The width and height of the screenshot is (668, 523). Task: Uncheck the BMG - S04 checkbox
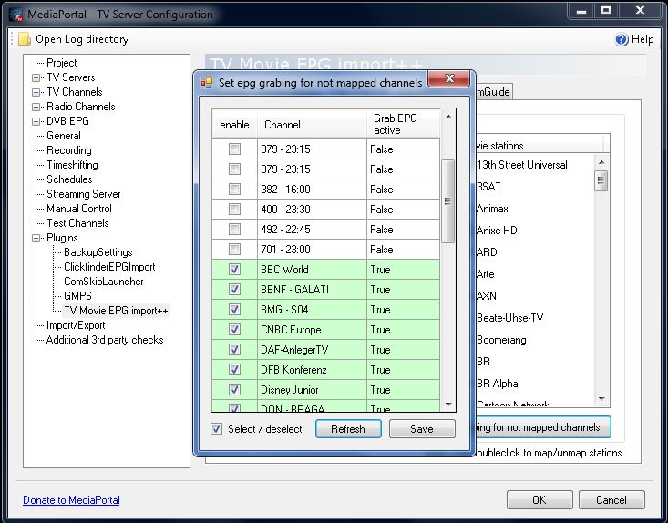(x=234, y=309)
